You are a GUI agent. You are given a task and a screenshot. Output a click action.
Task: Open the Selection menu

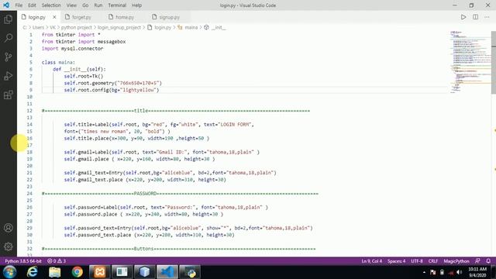point(51,5)
